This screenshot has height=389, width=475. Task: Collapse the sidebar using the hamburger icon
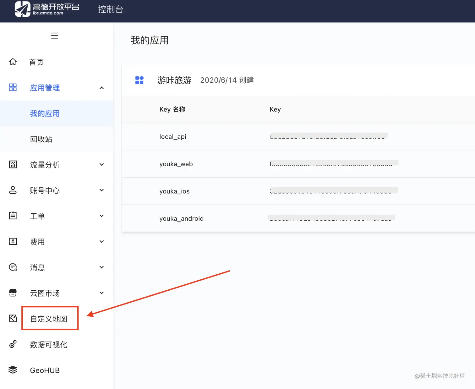pos(54,36)
